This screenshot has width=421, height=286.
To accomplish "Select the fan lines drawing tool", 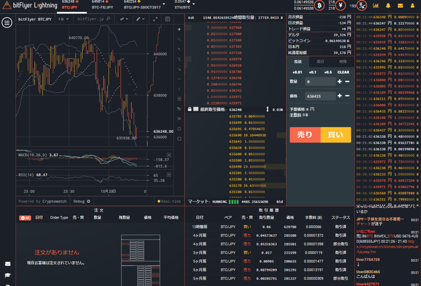I will pos(179,109).
